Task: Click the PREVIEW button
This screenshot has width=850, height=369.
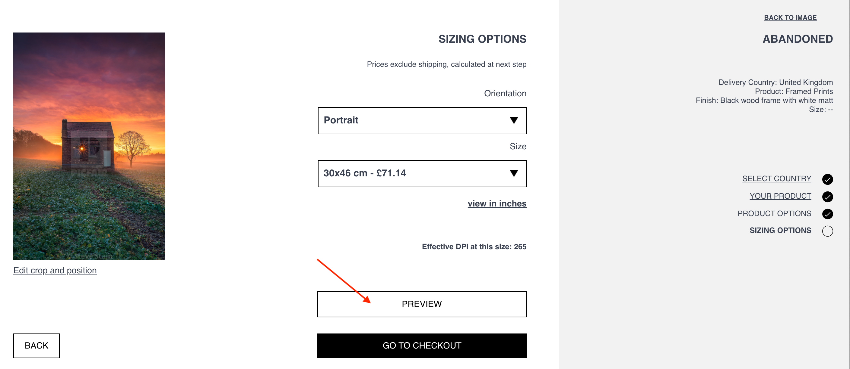Action: (422, 304)
